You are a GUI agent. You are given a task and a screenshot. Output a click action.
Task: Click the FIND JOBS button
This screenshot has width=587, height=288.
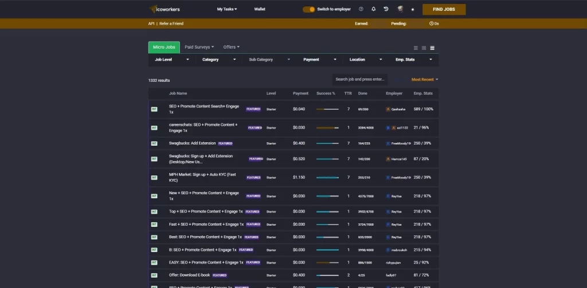[444, 9]
